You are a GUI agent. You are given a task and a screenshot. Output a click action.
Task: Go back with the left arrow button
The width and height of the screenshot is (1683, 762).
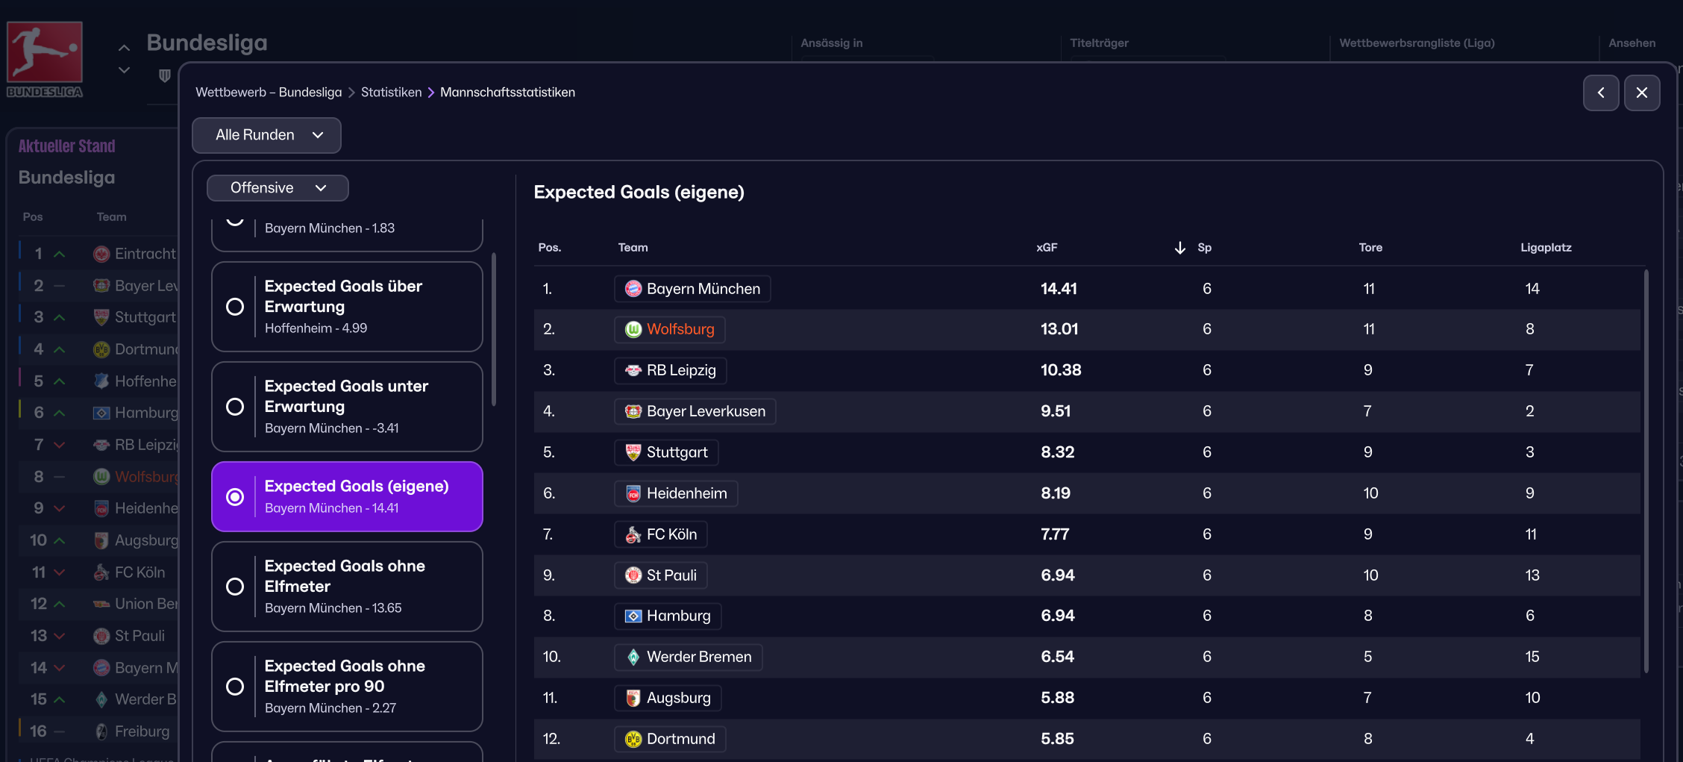[x=1600, y=93]
